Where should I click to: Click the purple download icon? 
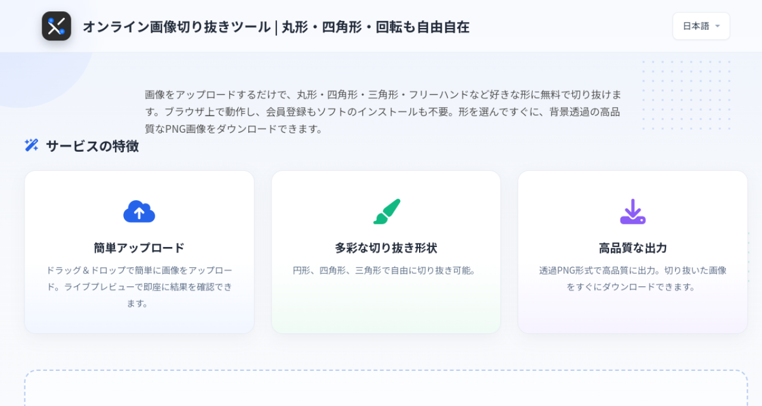click(633, 211)
